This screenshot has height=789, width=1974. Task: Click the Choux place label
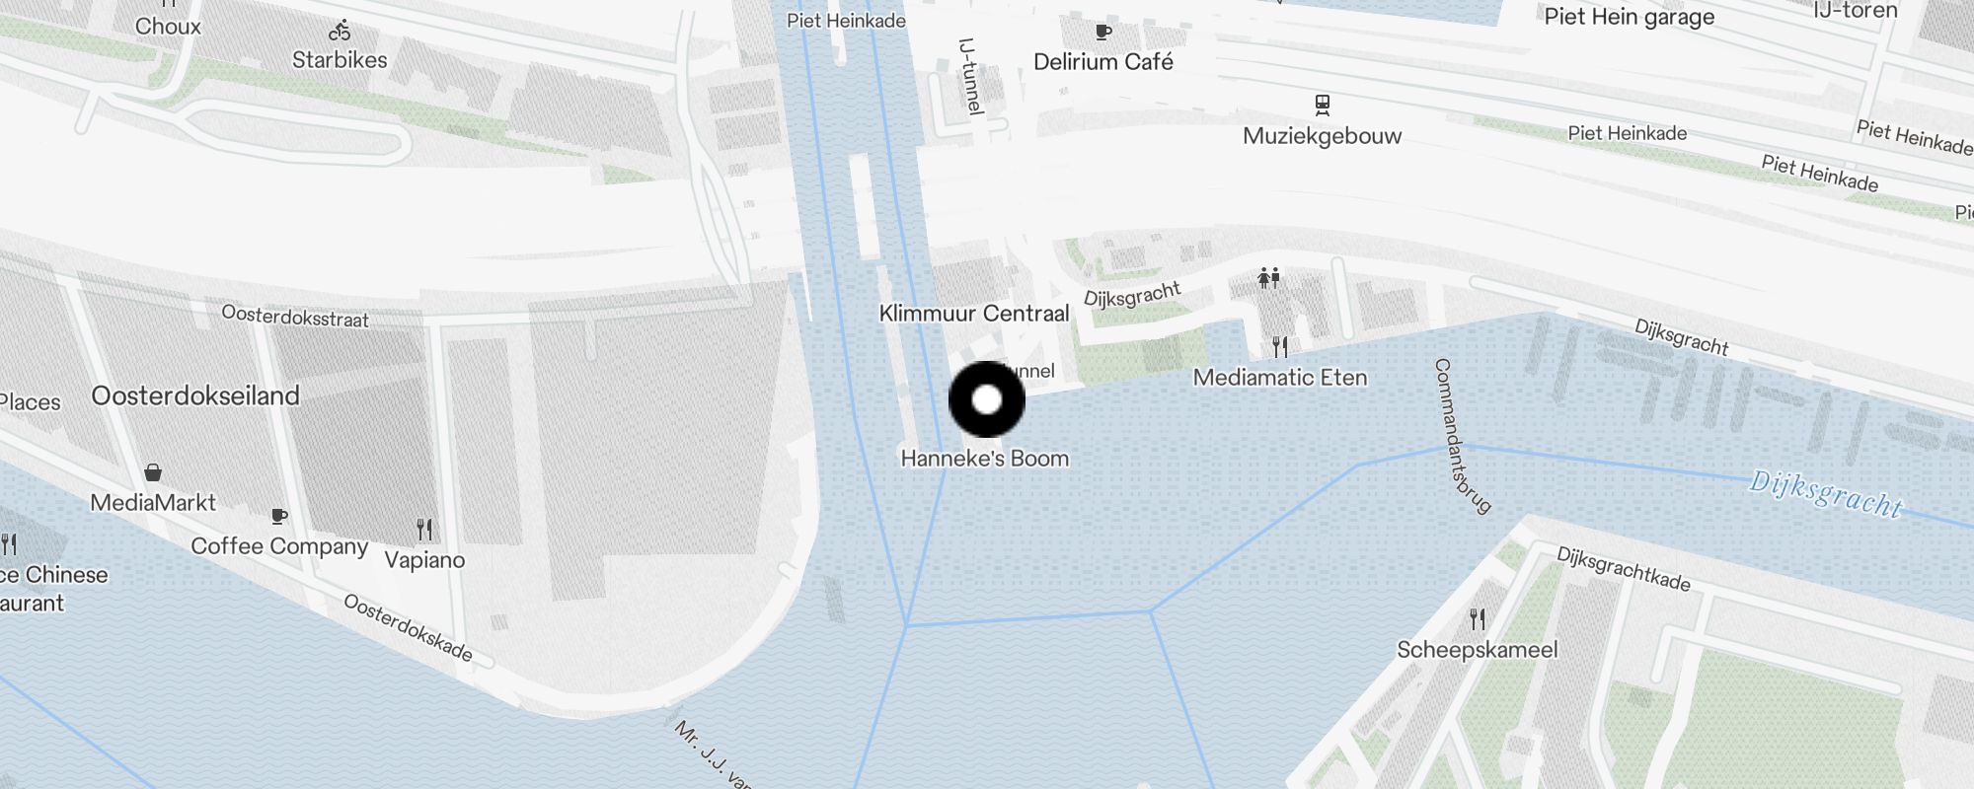(x=168, y=27)
